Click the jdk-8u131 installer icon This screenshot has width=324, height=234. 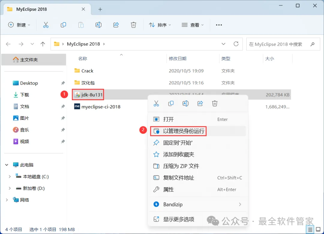[77, 95]
